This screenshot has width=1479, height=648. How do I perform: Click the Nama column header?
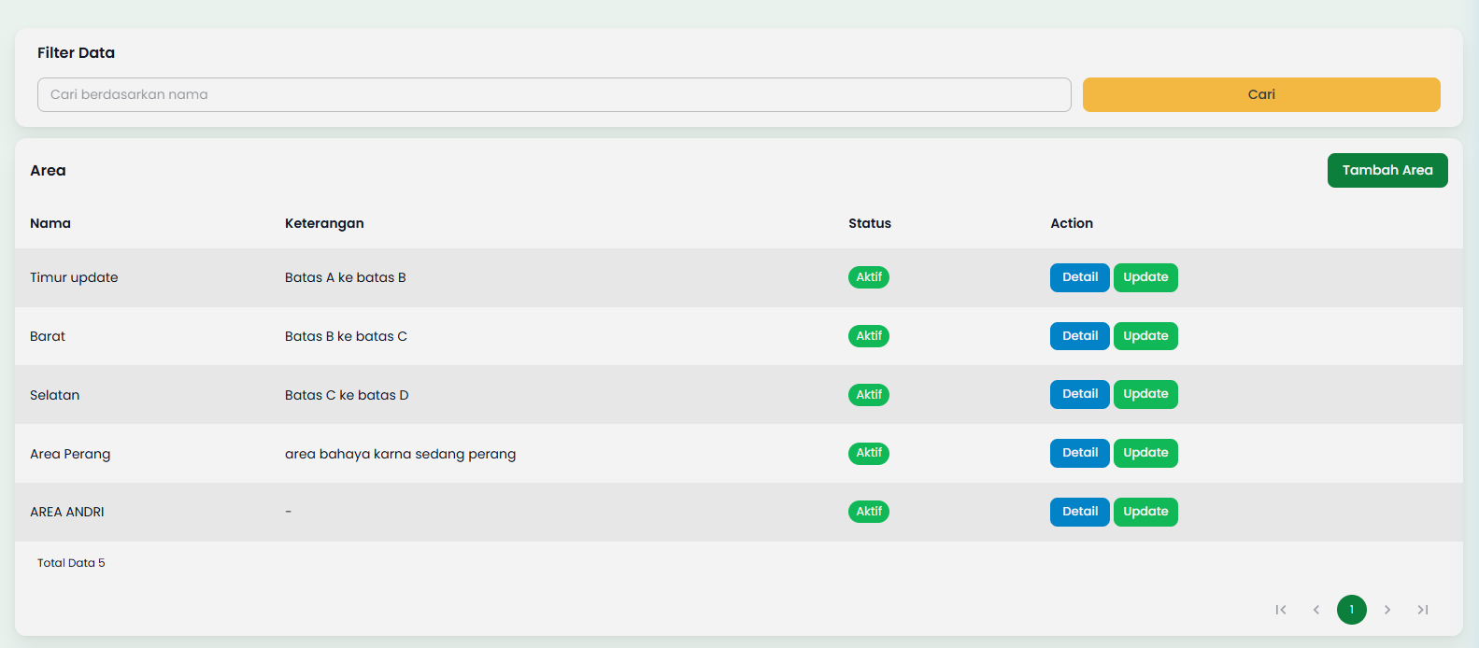click(50, 223)
